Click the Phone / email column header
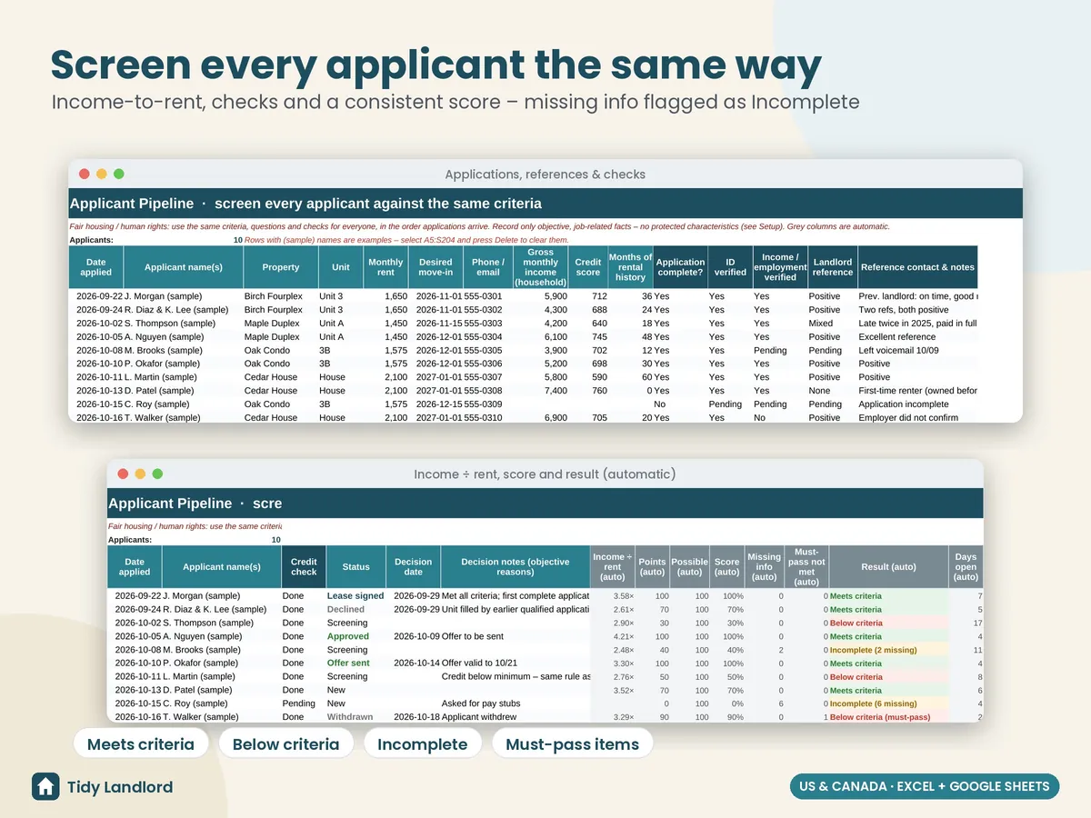Screen dimensions: 1091x818 (x=488, y=267)
